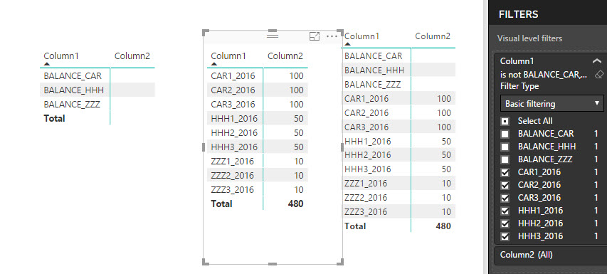Uncheck the HHH3_2016 filter checkbox
Screen dimensions: 607x274
coord(505,236)
